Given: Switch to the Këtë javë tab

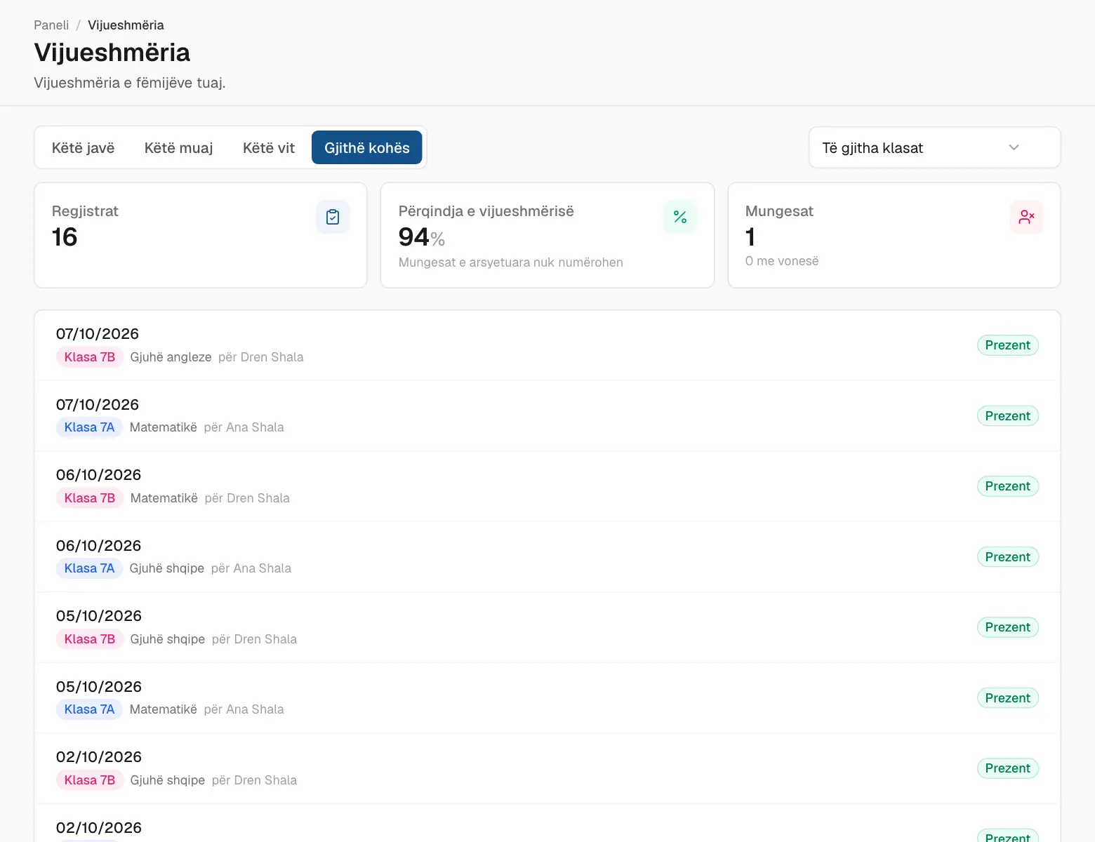Looking at the screenshot, I should point(83,147).
